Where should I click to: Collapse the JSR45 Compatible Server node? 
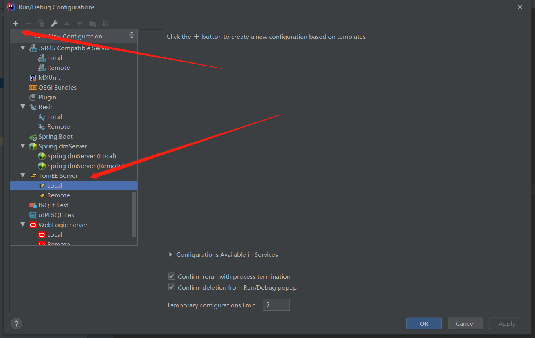(x=23, y=48)
